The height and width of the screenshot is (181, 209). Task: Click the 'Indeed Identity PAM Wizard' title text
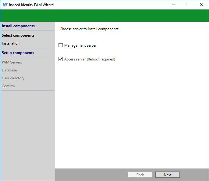click(x=31, y=5)
